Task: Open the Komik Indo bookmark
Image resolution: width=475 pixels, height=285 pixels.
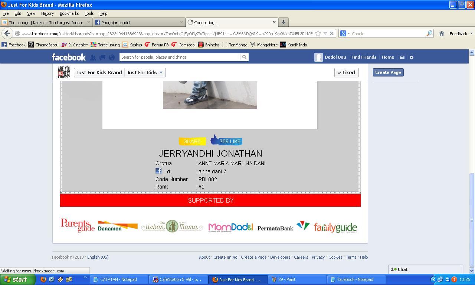Action: 294,45
